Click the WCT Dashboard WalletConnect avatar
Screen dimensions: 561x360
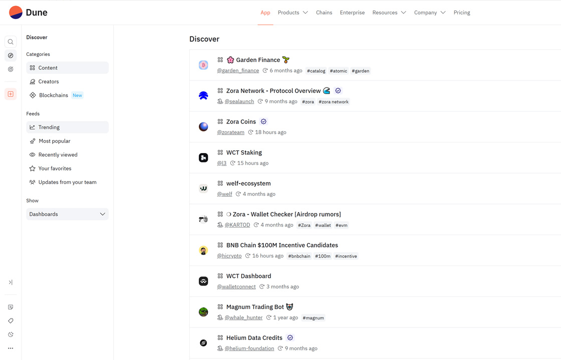point(203,281)
